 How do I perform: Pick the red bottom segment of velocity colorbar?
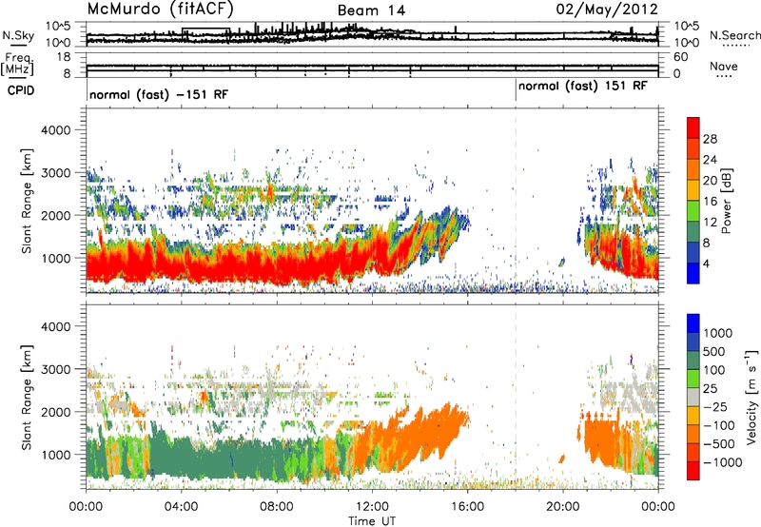pyautogui.click(x=693, y=471)
